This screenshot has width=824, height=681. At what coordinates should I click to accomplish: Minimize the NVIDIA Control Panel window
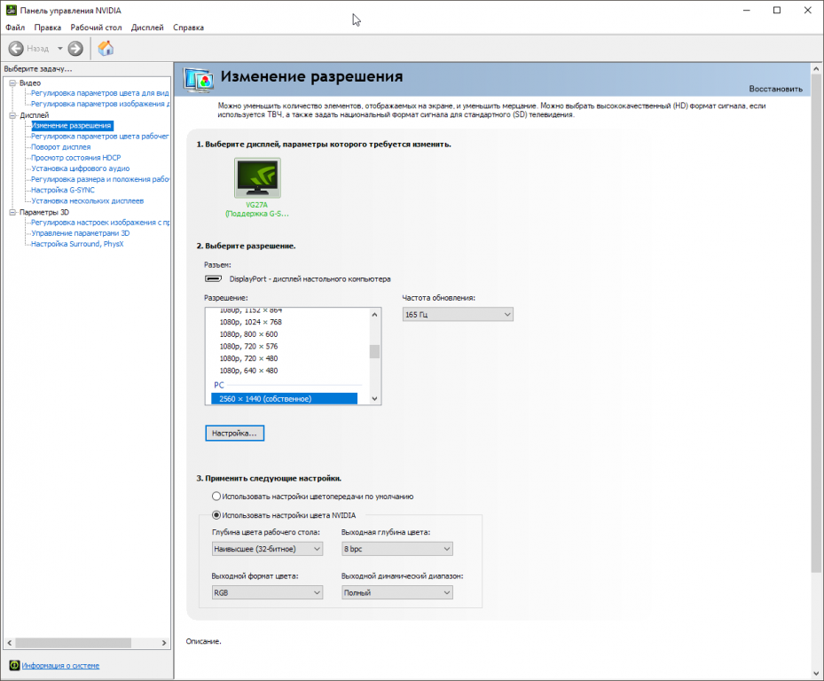click(747, 11)
